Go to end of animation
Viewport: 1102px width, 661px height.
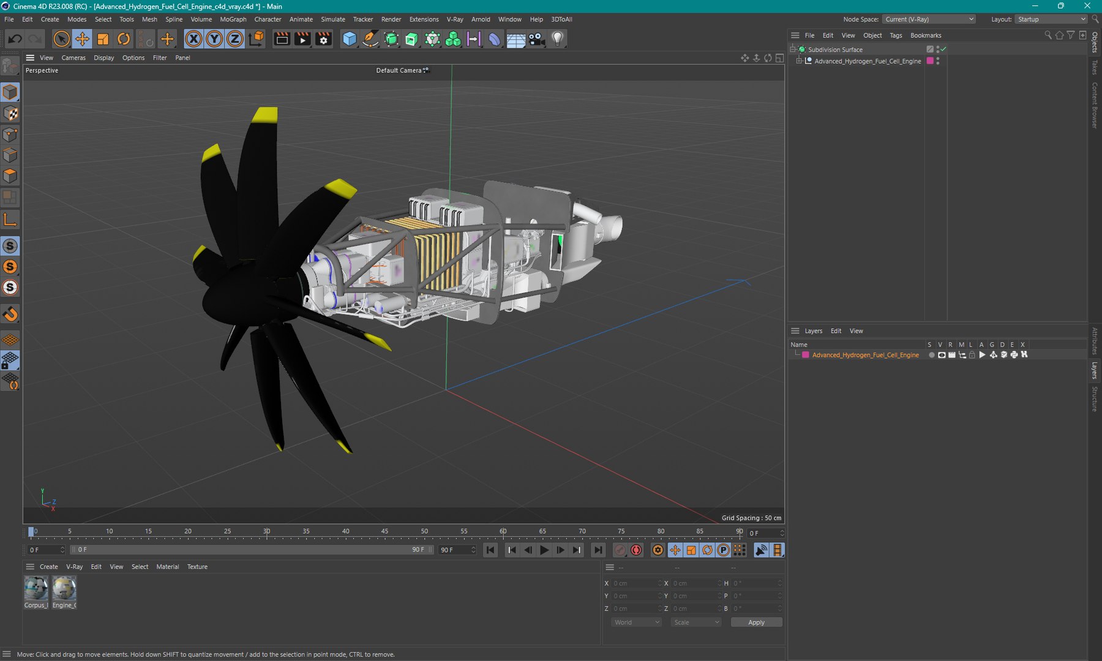coord(598,550)
